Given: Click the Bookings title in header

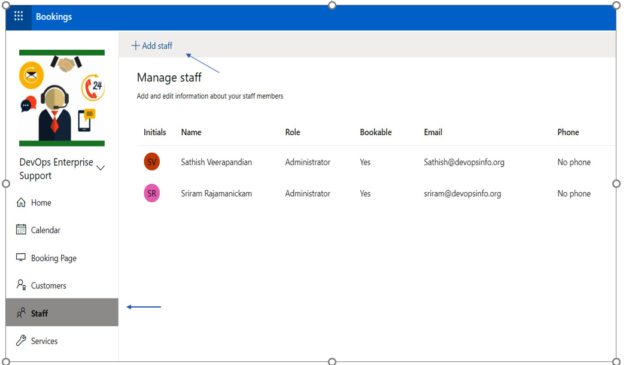Looking at the screenshot, I should [x=54, y=16].
